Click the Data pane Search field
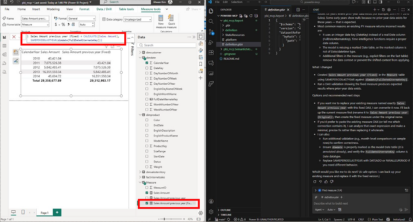The image size is (413, 222). (167, 45)
